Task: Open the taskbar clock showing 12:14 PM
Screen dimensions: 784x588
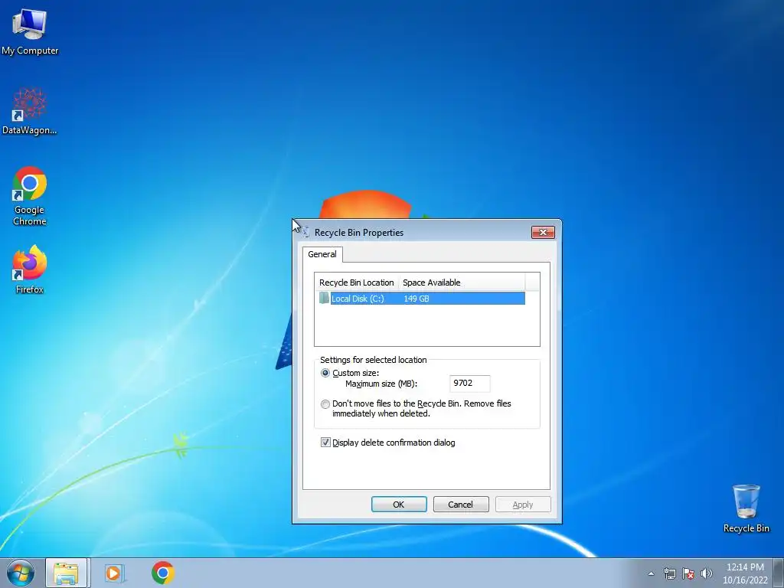Action: pos(745,573)
